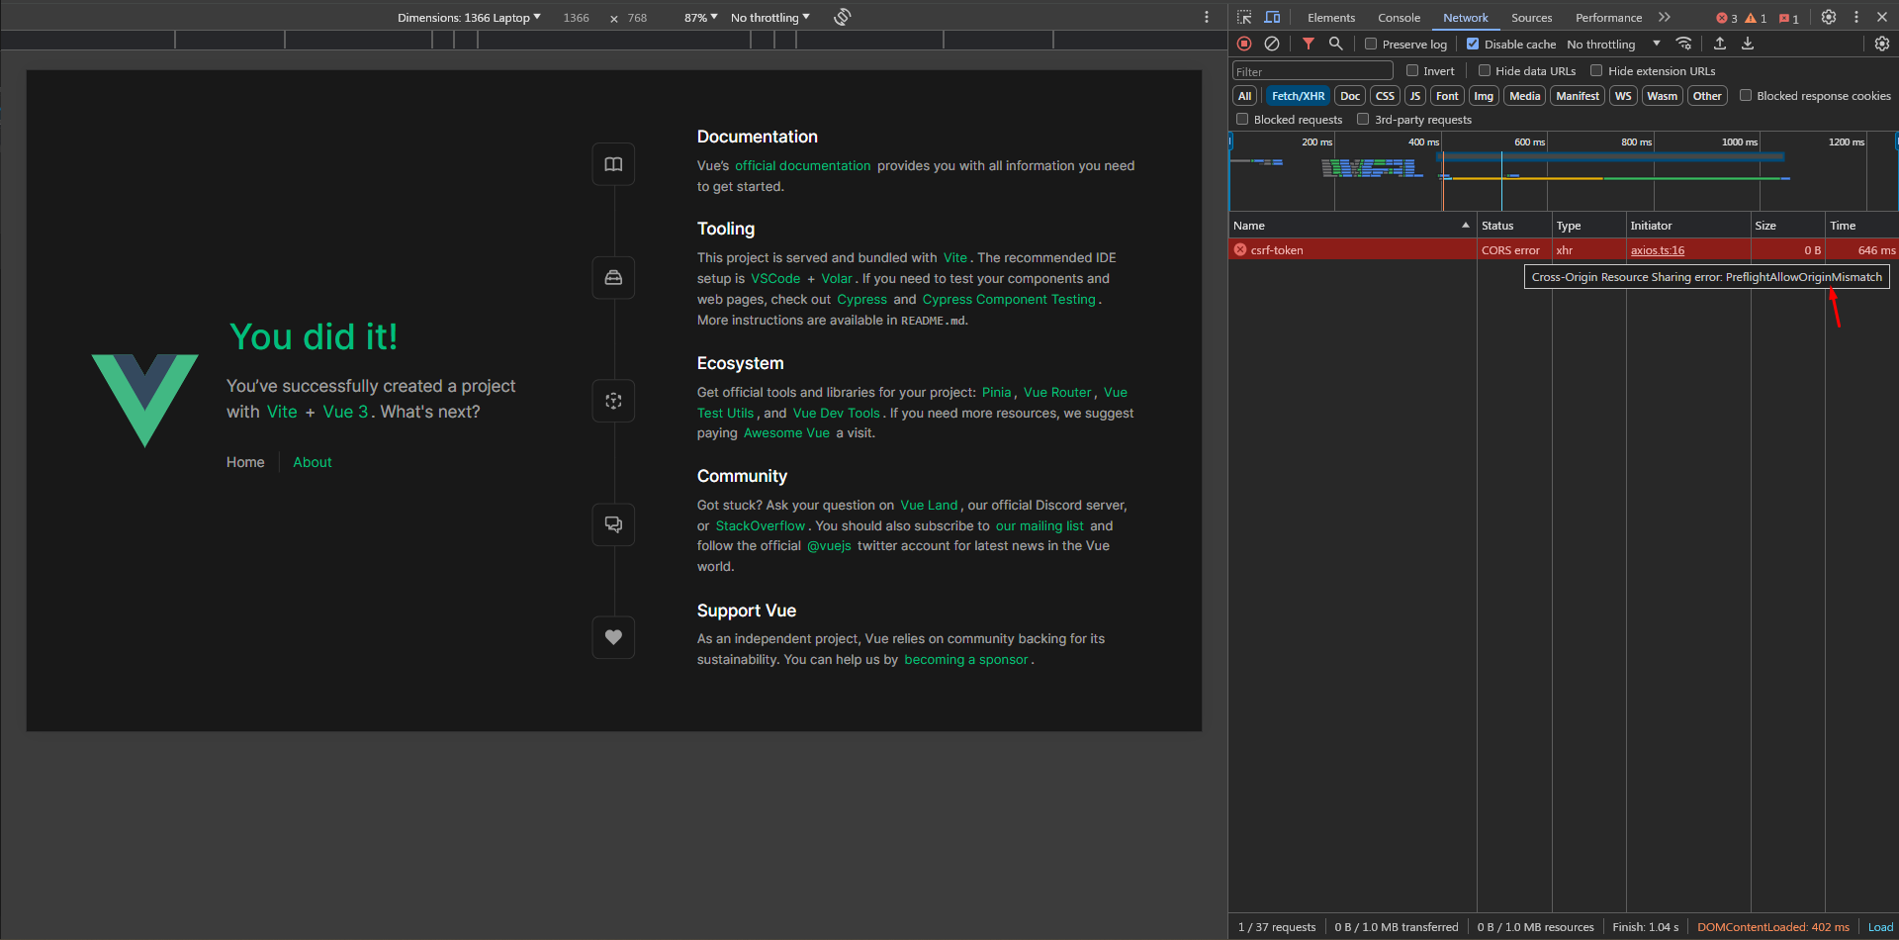This screenshot has height=940, width=1899.
Task: Click the rotate device orientation icon
Action: point(842,17)
